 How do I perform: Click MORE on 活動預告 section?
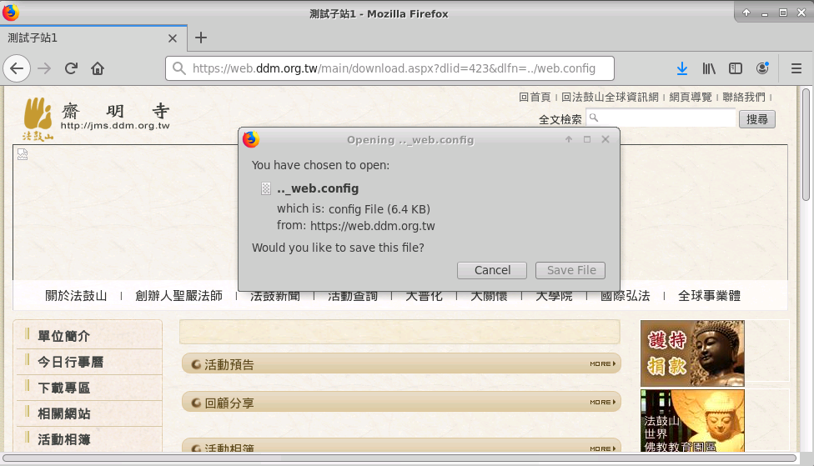click(x=603, y=363)
